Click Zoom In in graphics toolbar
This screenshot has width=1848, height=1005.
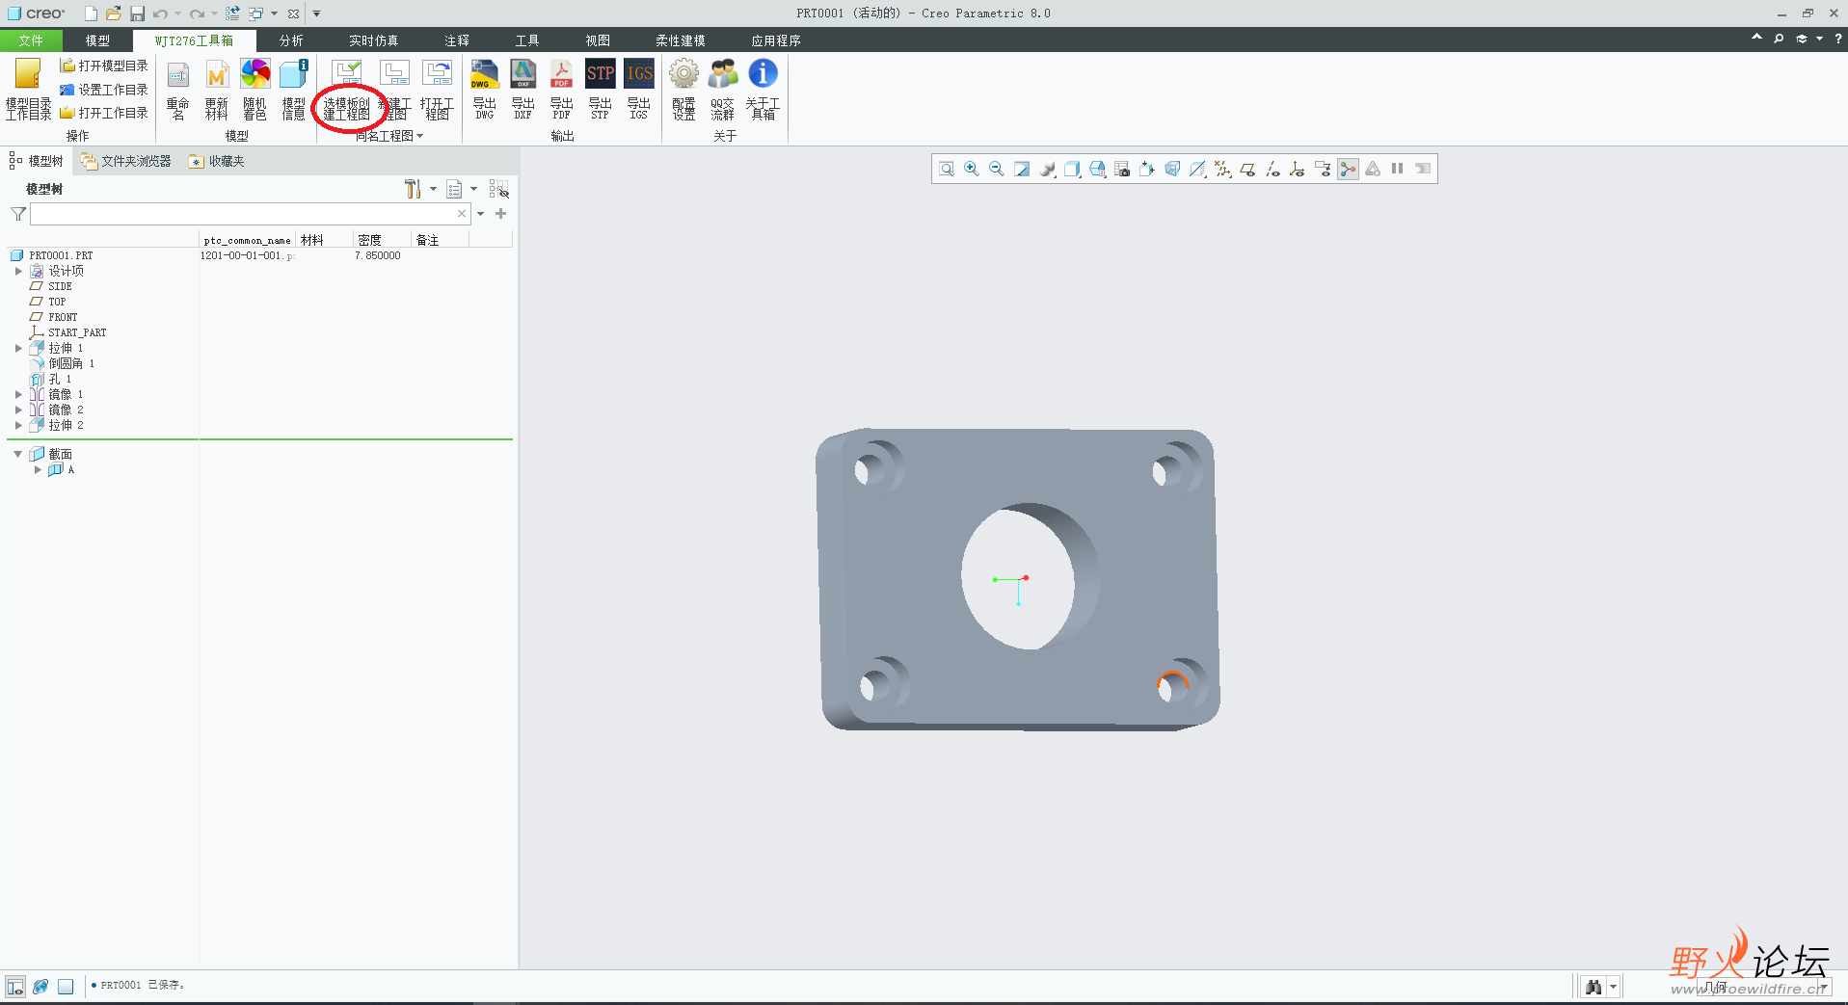(x=972, y=169)
